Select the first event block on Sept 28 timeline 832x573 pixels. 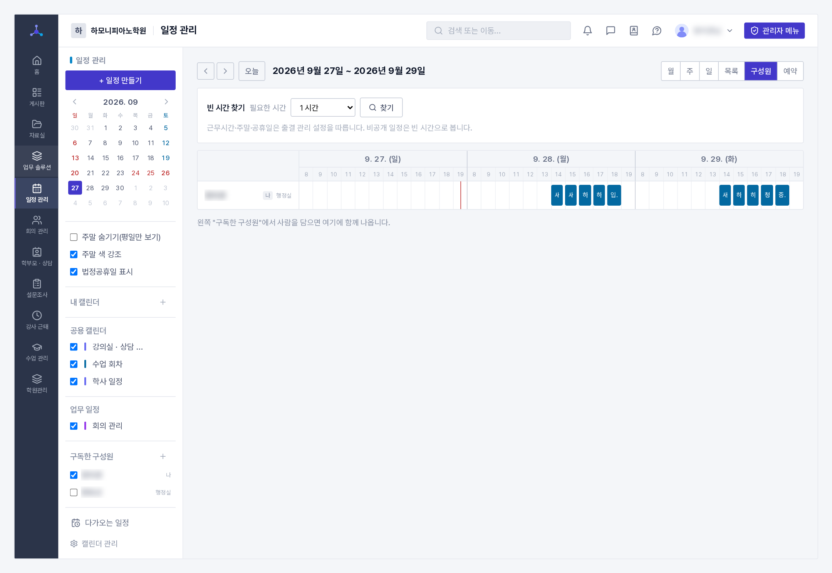557,195
